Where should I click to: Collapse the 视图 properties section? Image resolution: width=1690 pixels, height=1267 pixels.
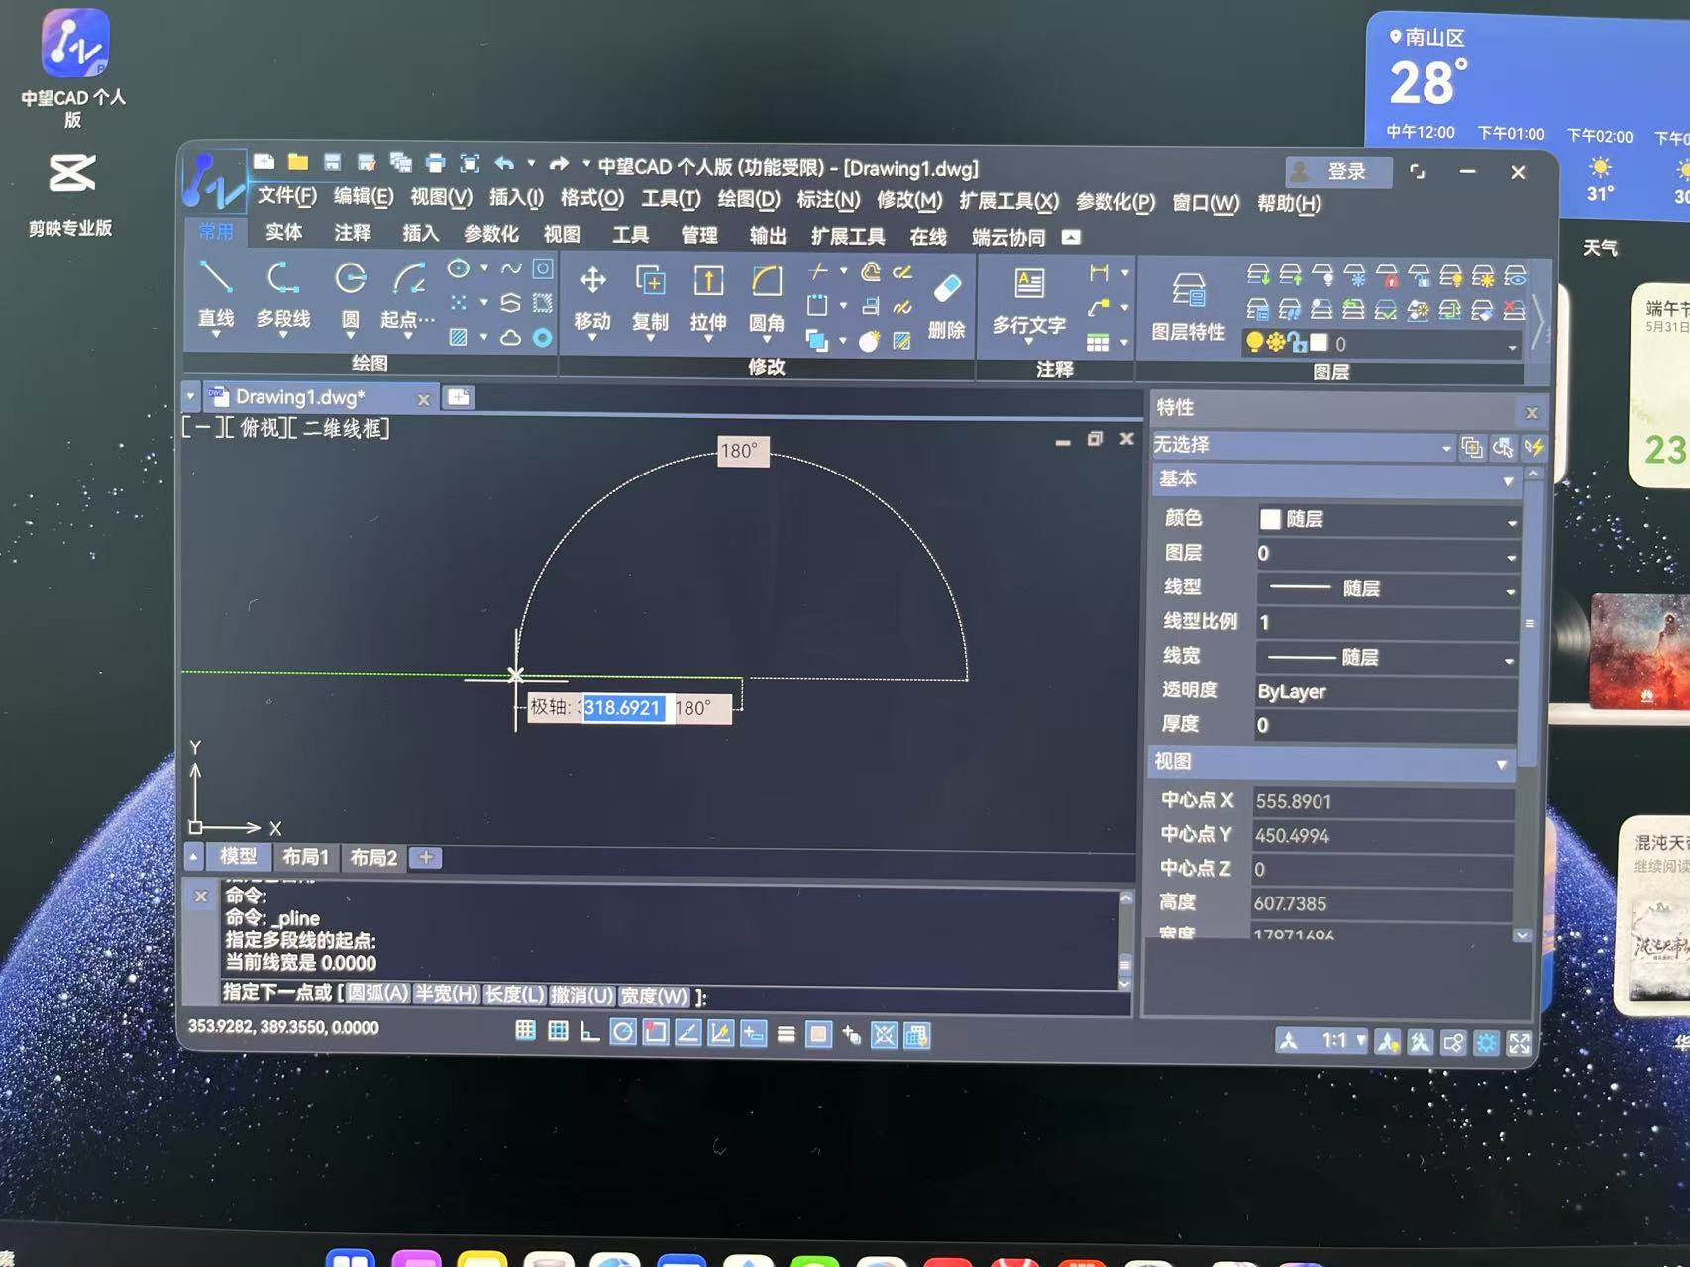[x=1502, y=764]
